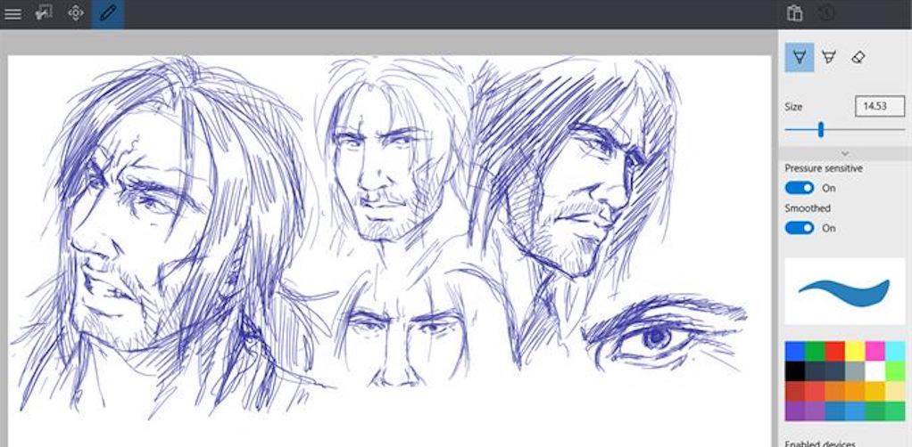Click the eye sketch on the canvas

tap(660, 338)
